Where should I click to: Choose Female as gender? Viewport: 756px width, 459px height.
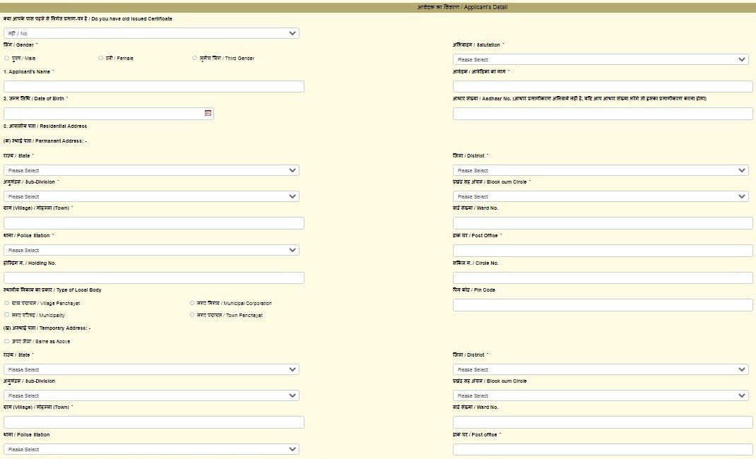point(101,59)
